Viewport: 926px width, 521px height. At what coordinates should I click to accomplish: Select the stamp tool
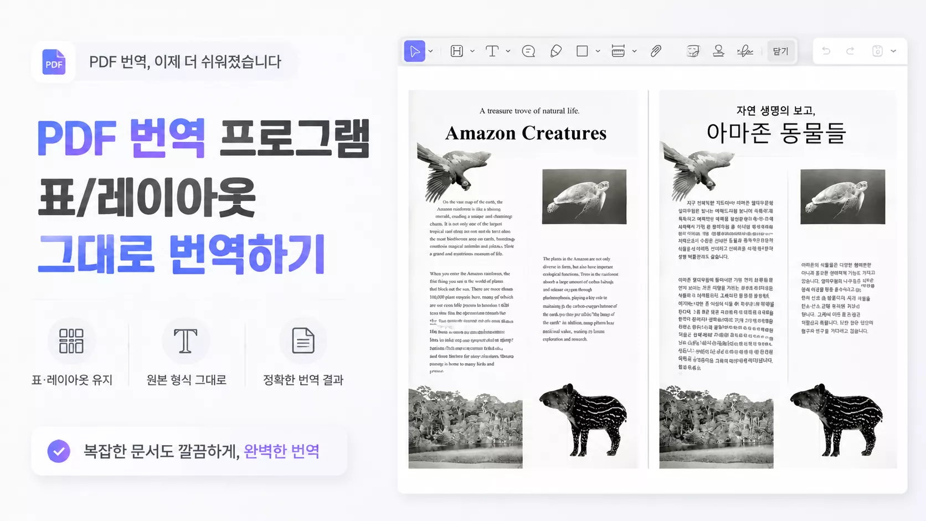[x=718, y=51]
